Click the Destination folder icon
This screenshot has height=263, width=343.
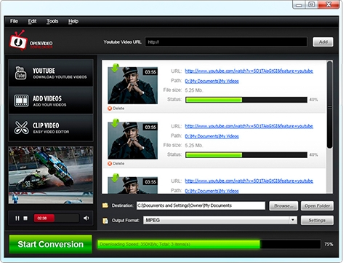[x=105, y=205]
